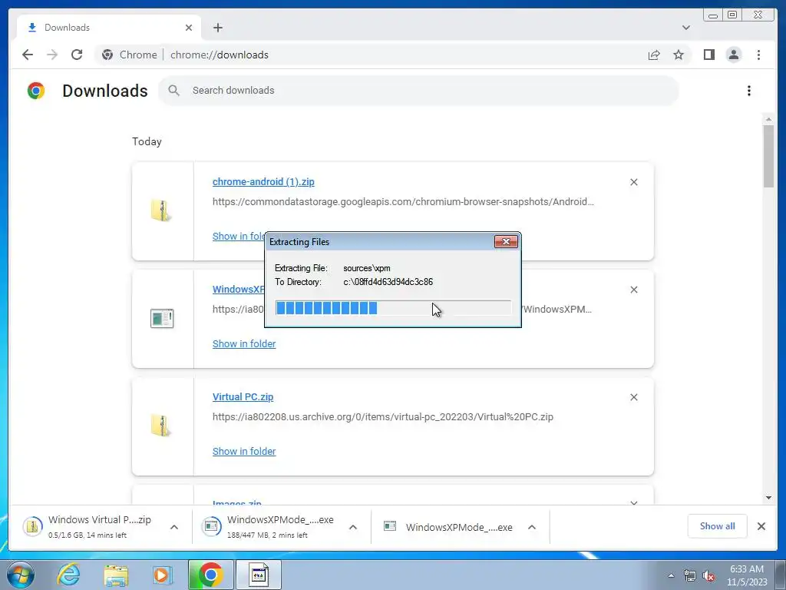
Task: Close the Downloads tab
Action: (189, 28)
